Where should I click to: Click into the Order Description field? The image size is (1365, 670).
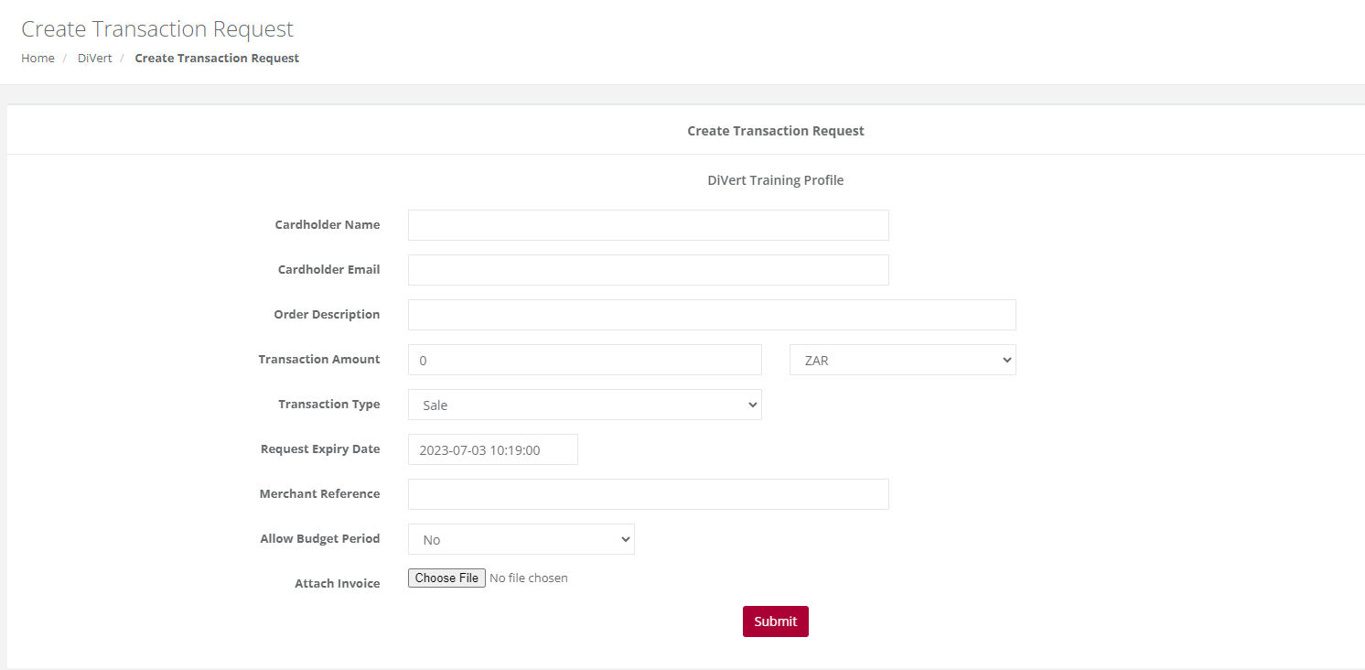point(712,315)
